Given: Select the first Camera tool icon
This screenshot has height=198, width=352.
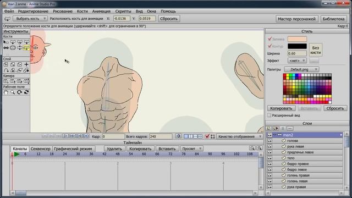Looking at the screenshot, I should 6,81.
